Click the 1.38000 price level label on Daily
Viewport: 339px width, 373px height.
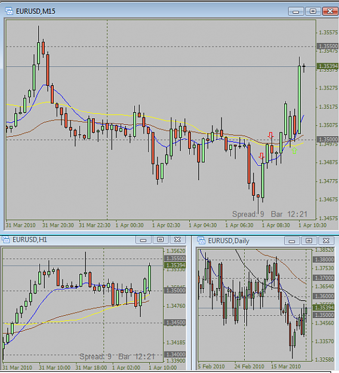click(323, 259)
